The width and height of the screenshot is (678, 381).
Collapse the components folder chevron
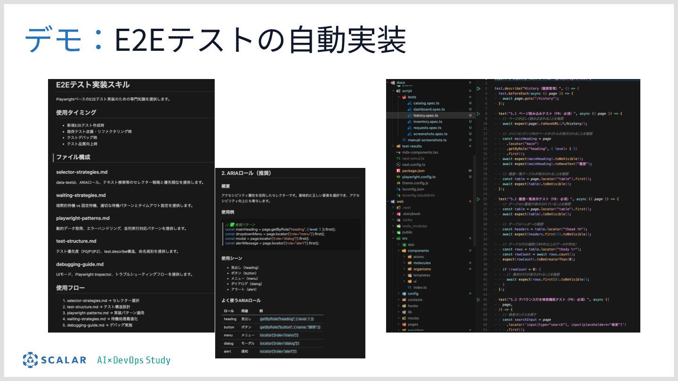click(x=398, y=251)
